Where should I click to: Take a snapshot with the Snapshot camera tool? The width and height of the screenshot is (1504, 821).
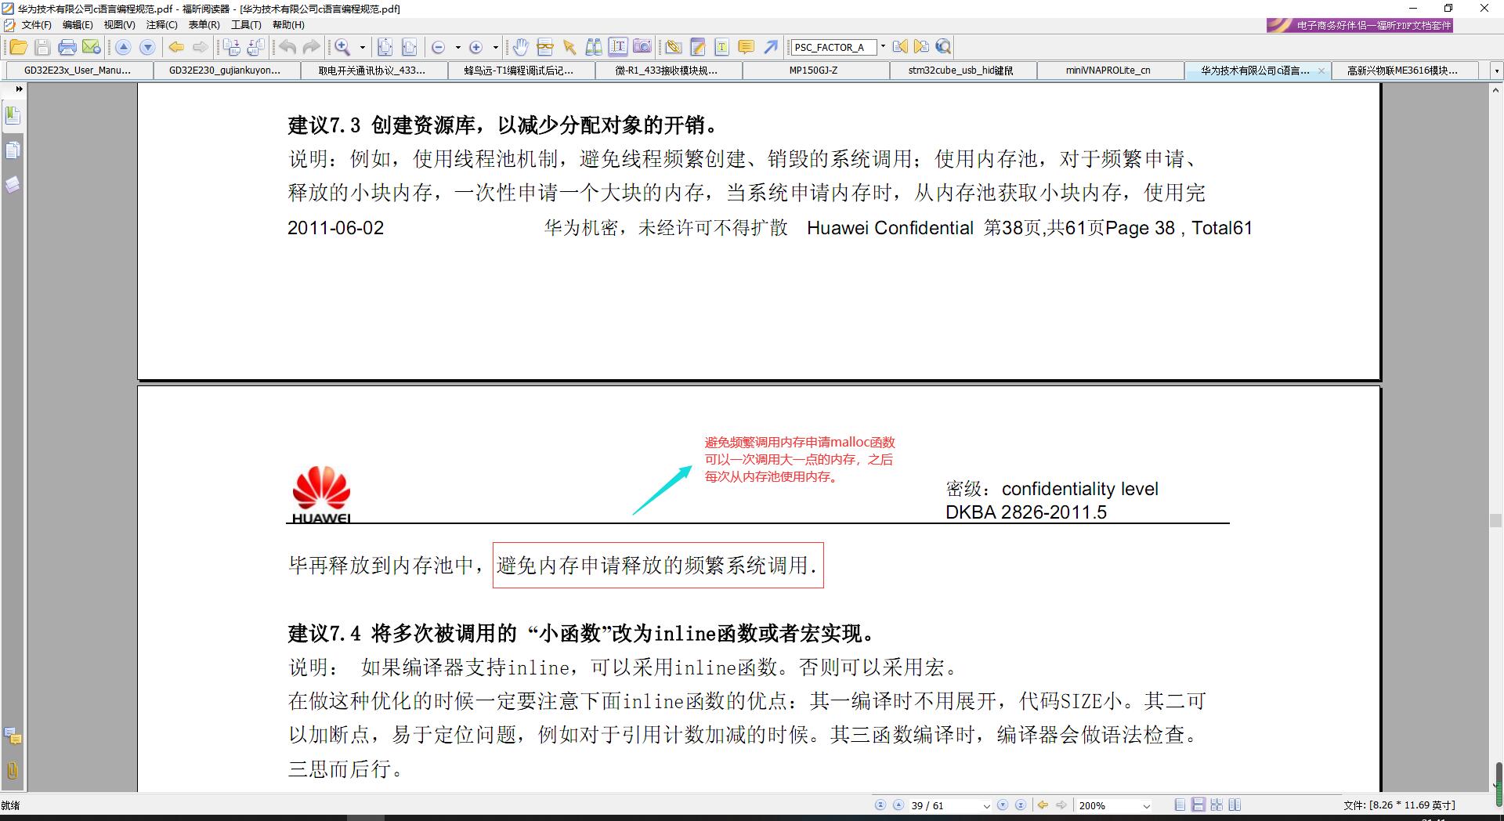click(x=642, y=47)
